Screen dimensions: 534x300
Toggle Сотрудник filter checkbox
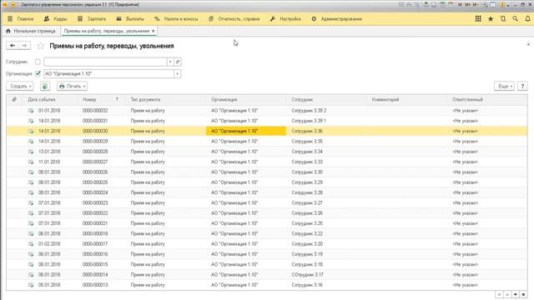click(x=38, y=62)
